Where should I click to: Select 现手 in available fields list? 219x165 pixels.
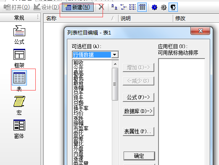coord(79,98)
